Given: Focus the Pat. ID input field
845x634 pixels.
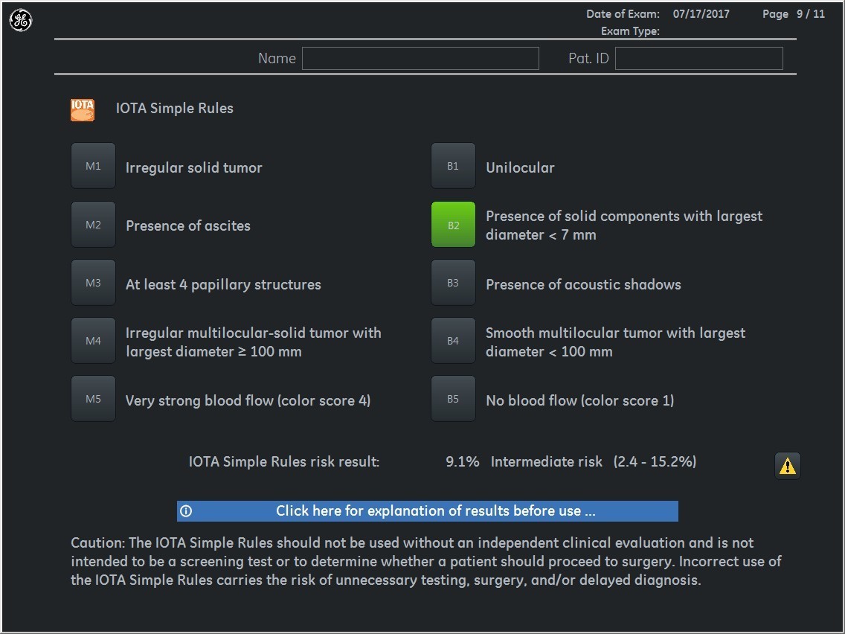Looking at the screenshot, I should (699, 58).
